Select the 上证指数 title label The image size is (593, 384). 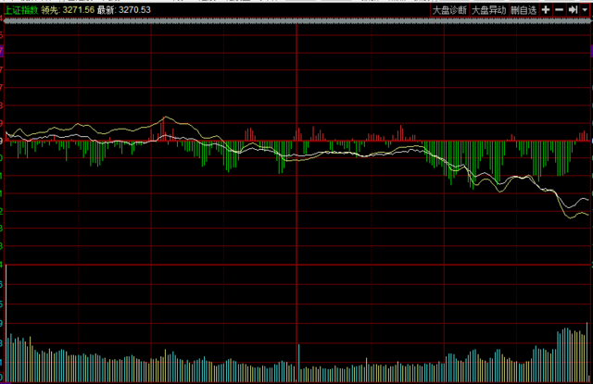tap(21, 10)
